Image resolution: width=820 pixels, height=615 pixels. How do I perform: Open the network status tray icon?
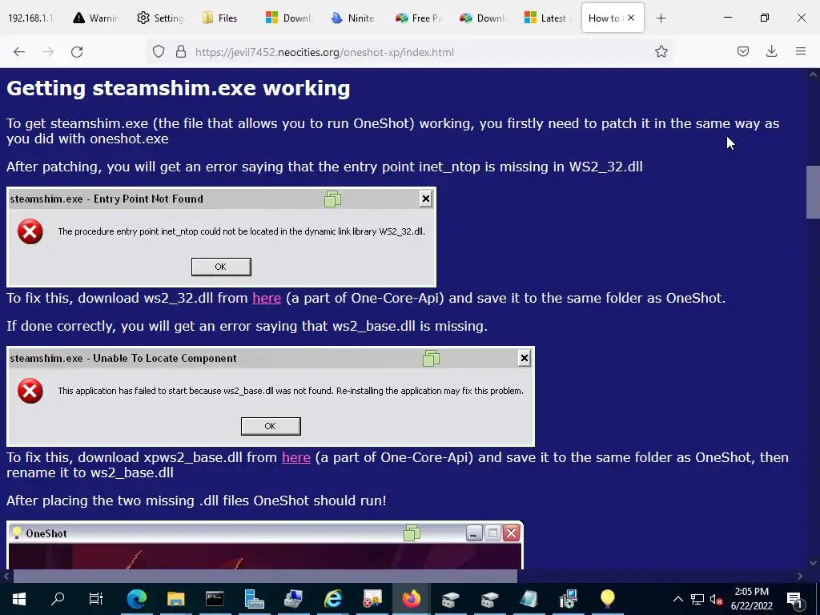697,599
